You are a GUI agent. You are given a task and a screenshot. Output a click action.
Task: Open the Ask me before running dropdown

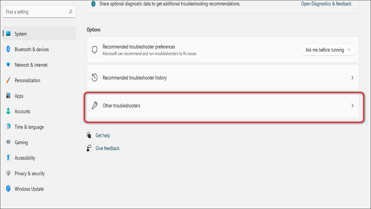pos(328,50)
